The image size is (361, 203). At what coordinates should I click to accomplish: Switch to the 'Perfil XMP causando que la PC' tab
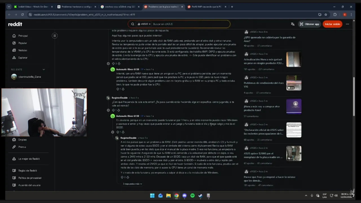(x=206, y=7)
